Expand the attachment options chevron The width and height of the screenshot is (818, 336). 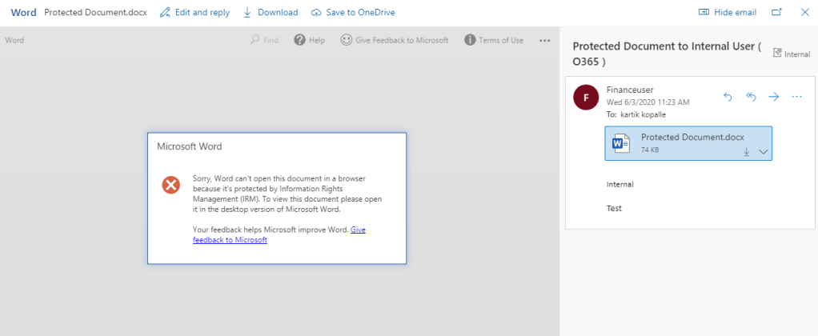764,151
